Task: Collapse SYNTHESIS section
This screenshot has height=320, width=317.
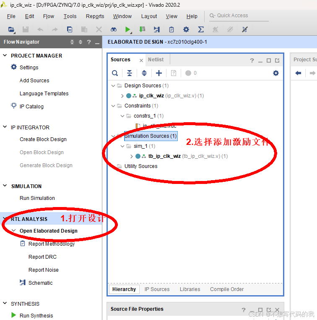Action: (5, 303)
